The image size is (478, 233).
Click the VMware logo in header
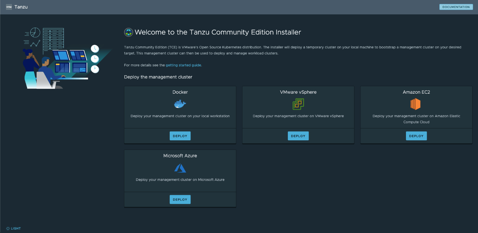coord(9,7)
